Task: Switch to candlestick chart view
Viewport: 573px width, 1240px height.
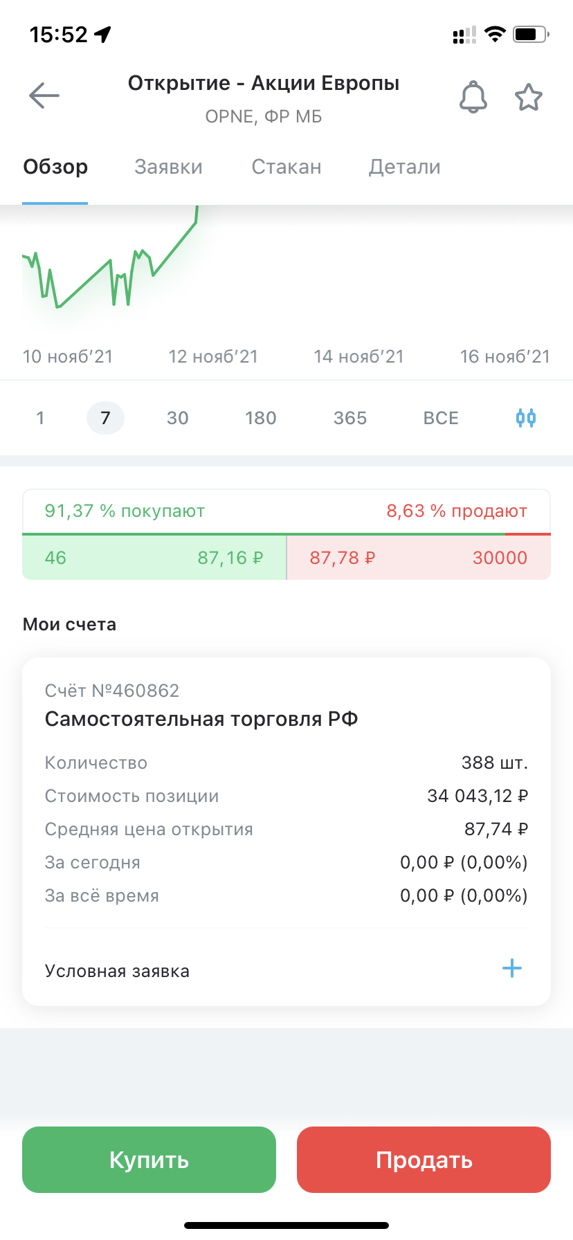Action: point(526,418)
